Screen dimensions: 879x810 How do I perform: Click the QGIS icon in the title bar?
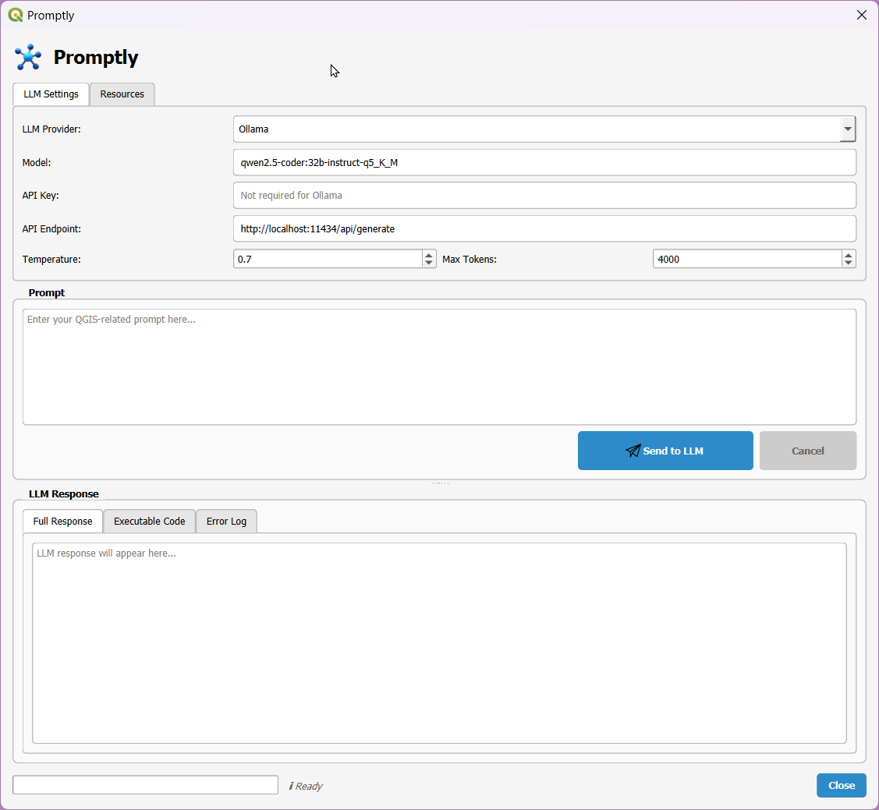click(14, 14)
